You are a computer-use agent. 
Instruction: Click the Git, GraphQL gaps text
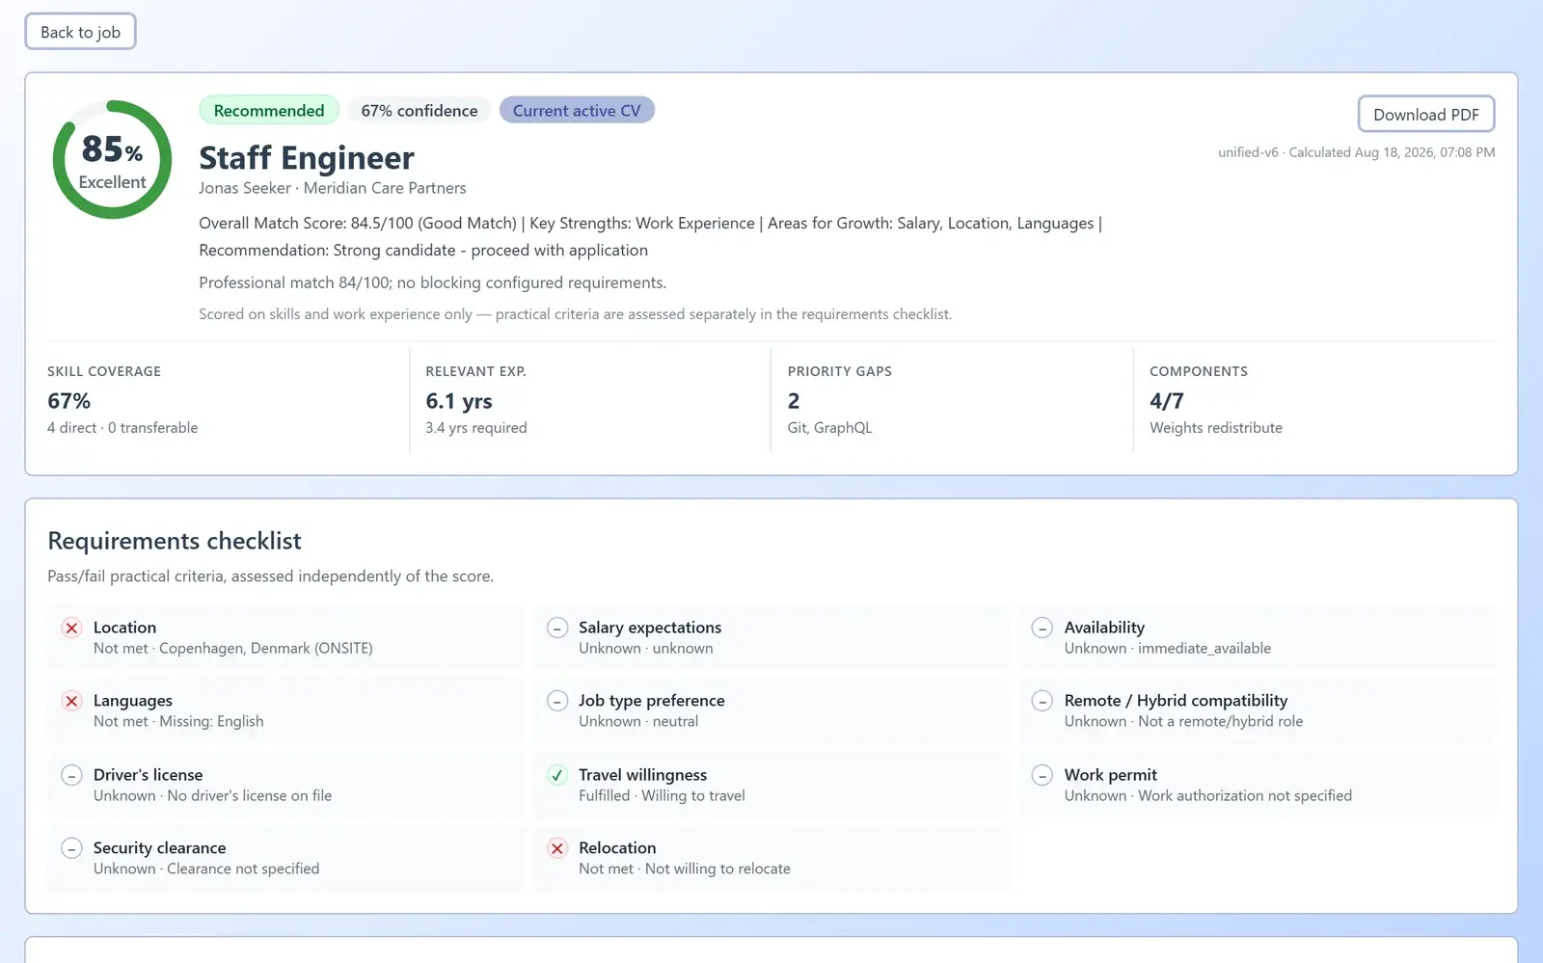829,428
